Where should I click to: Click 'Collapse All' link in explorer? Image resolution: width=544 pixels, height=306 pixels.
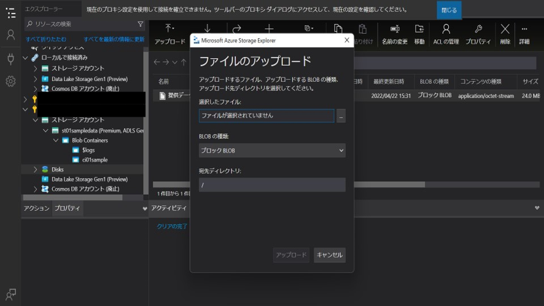[46, 39]
